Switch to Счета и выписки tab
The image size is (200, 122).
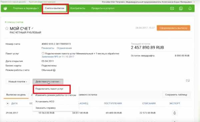coord(55,8)
